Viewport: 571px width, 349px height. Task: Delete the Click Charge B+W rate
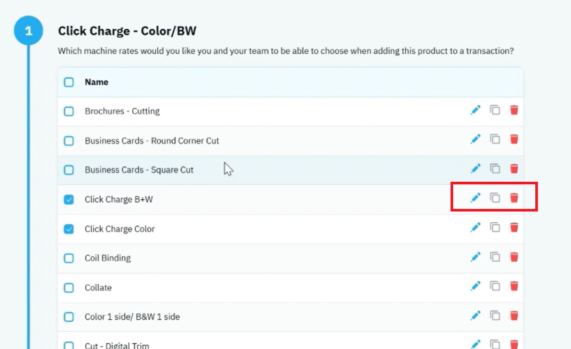514,198
